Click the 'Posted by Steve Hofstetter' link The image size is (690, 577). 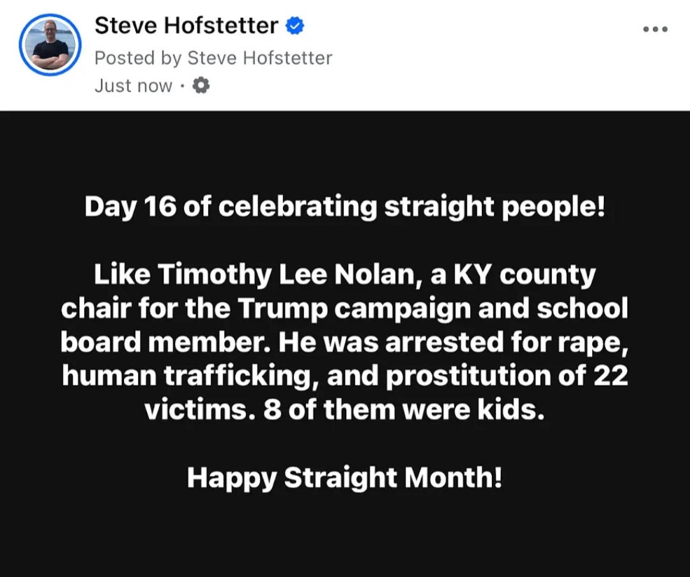click(213, 58)
